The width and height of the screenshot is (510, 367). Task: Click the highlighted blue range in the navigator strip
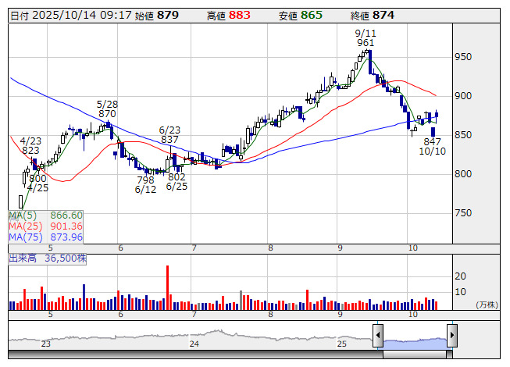pyautogui.click(x=415, y=344)
